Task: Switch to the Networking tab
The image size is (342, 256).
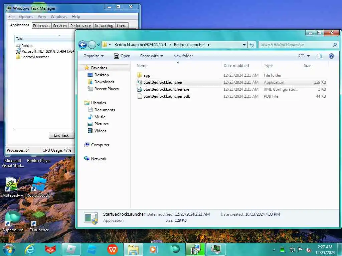Action: click(x=104, y=26)
